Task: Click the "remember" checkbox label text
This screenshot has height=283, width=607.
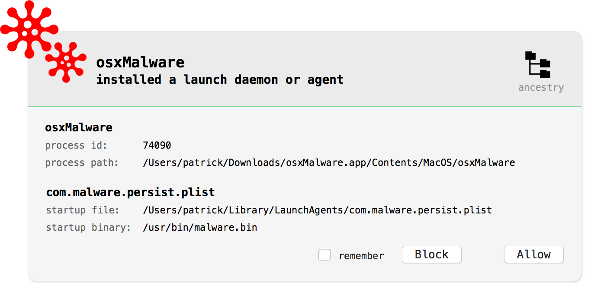Action: point(361,256)
